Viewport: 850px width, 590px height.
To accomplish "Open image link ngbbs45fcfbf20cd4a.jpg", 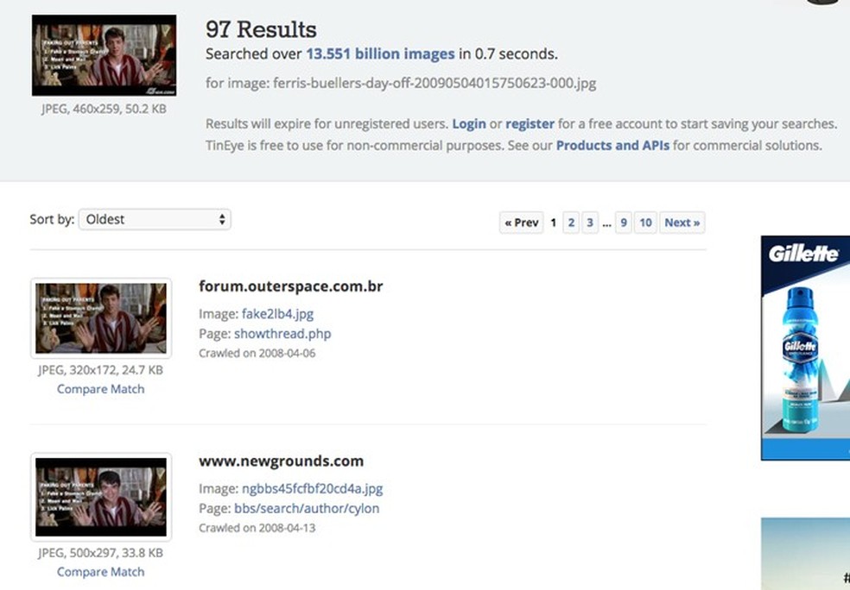I will 312,489.
